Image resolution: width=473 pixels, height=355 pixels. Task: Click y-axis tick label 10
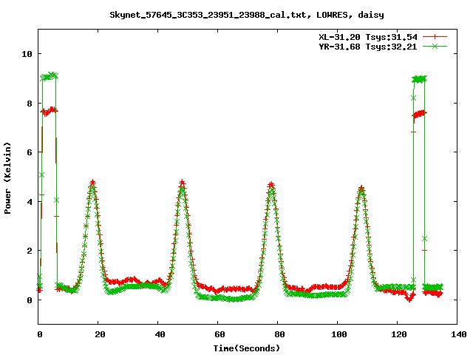(x=27, y=54)
